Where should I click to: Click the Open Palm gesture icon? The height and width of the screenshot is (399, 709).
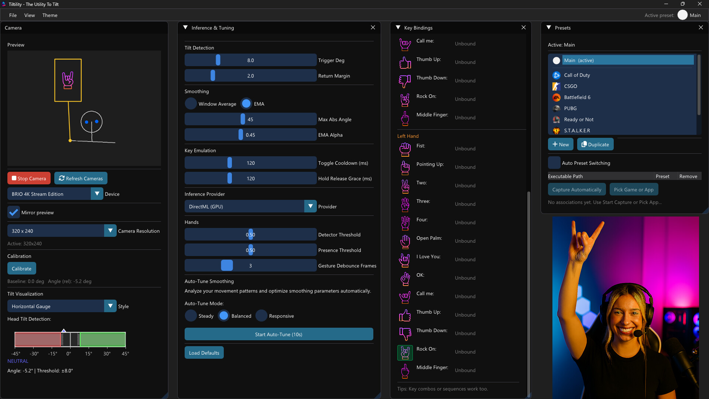[x=405, y=241]
